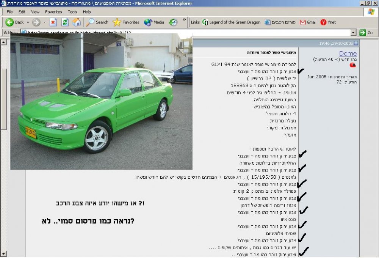Click the green Mitsubishi car photo
The image size is (379, 258).
(101, 101)
